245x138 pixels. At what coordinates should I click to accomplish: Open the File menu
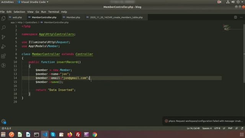click(x=2, y=12)
